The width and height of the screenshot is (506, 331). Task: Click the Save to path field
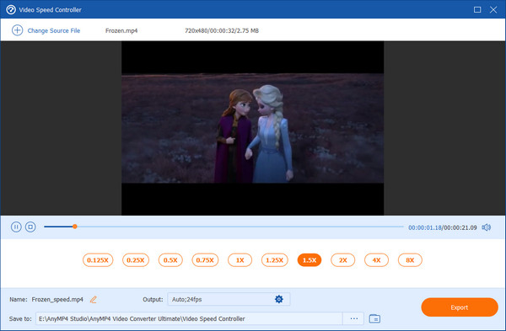tap(189, 318)
